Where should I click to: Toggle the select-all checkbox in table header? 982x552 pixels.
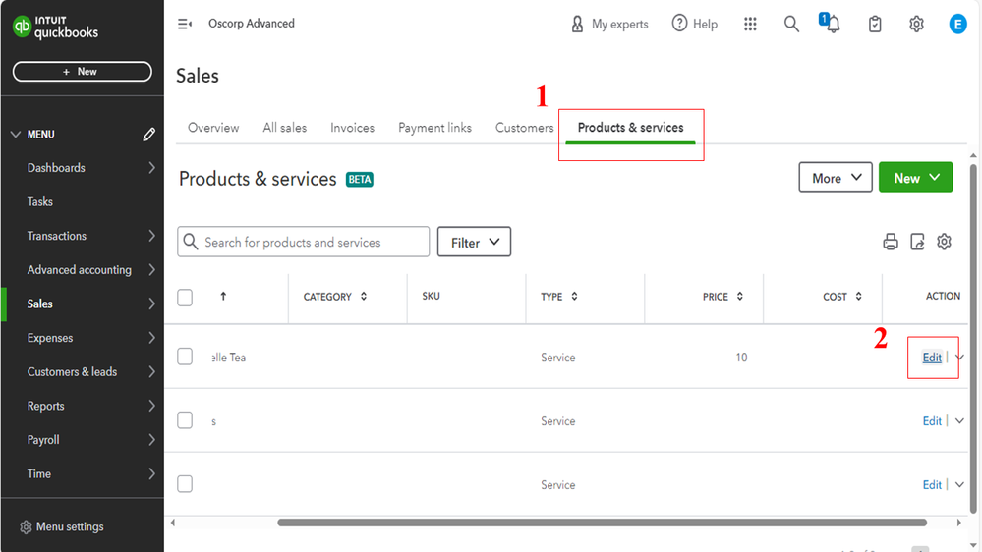click(x=185, y=297)
